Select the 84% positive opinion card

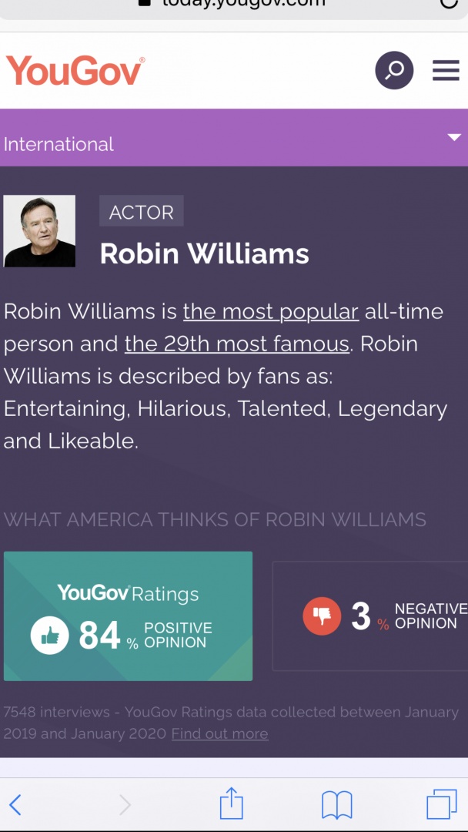coord(128,616)
